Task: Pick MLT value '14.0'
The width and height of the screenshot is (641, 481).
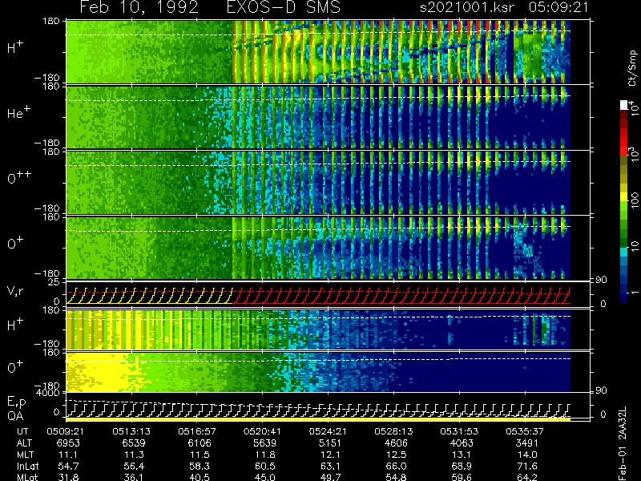Action: (527, 455)
